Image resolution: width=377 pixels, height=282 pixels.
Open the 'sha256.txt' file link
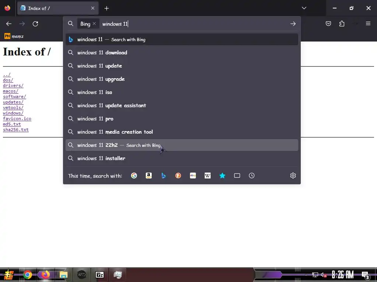(15, 130)
